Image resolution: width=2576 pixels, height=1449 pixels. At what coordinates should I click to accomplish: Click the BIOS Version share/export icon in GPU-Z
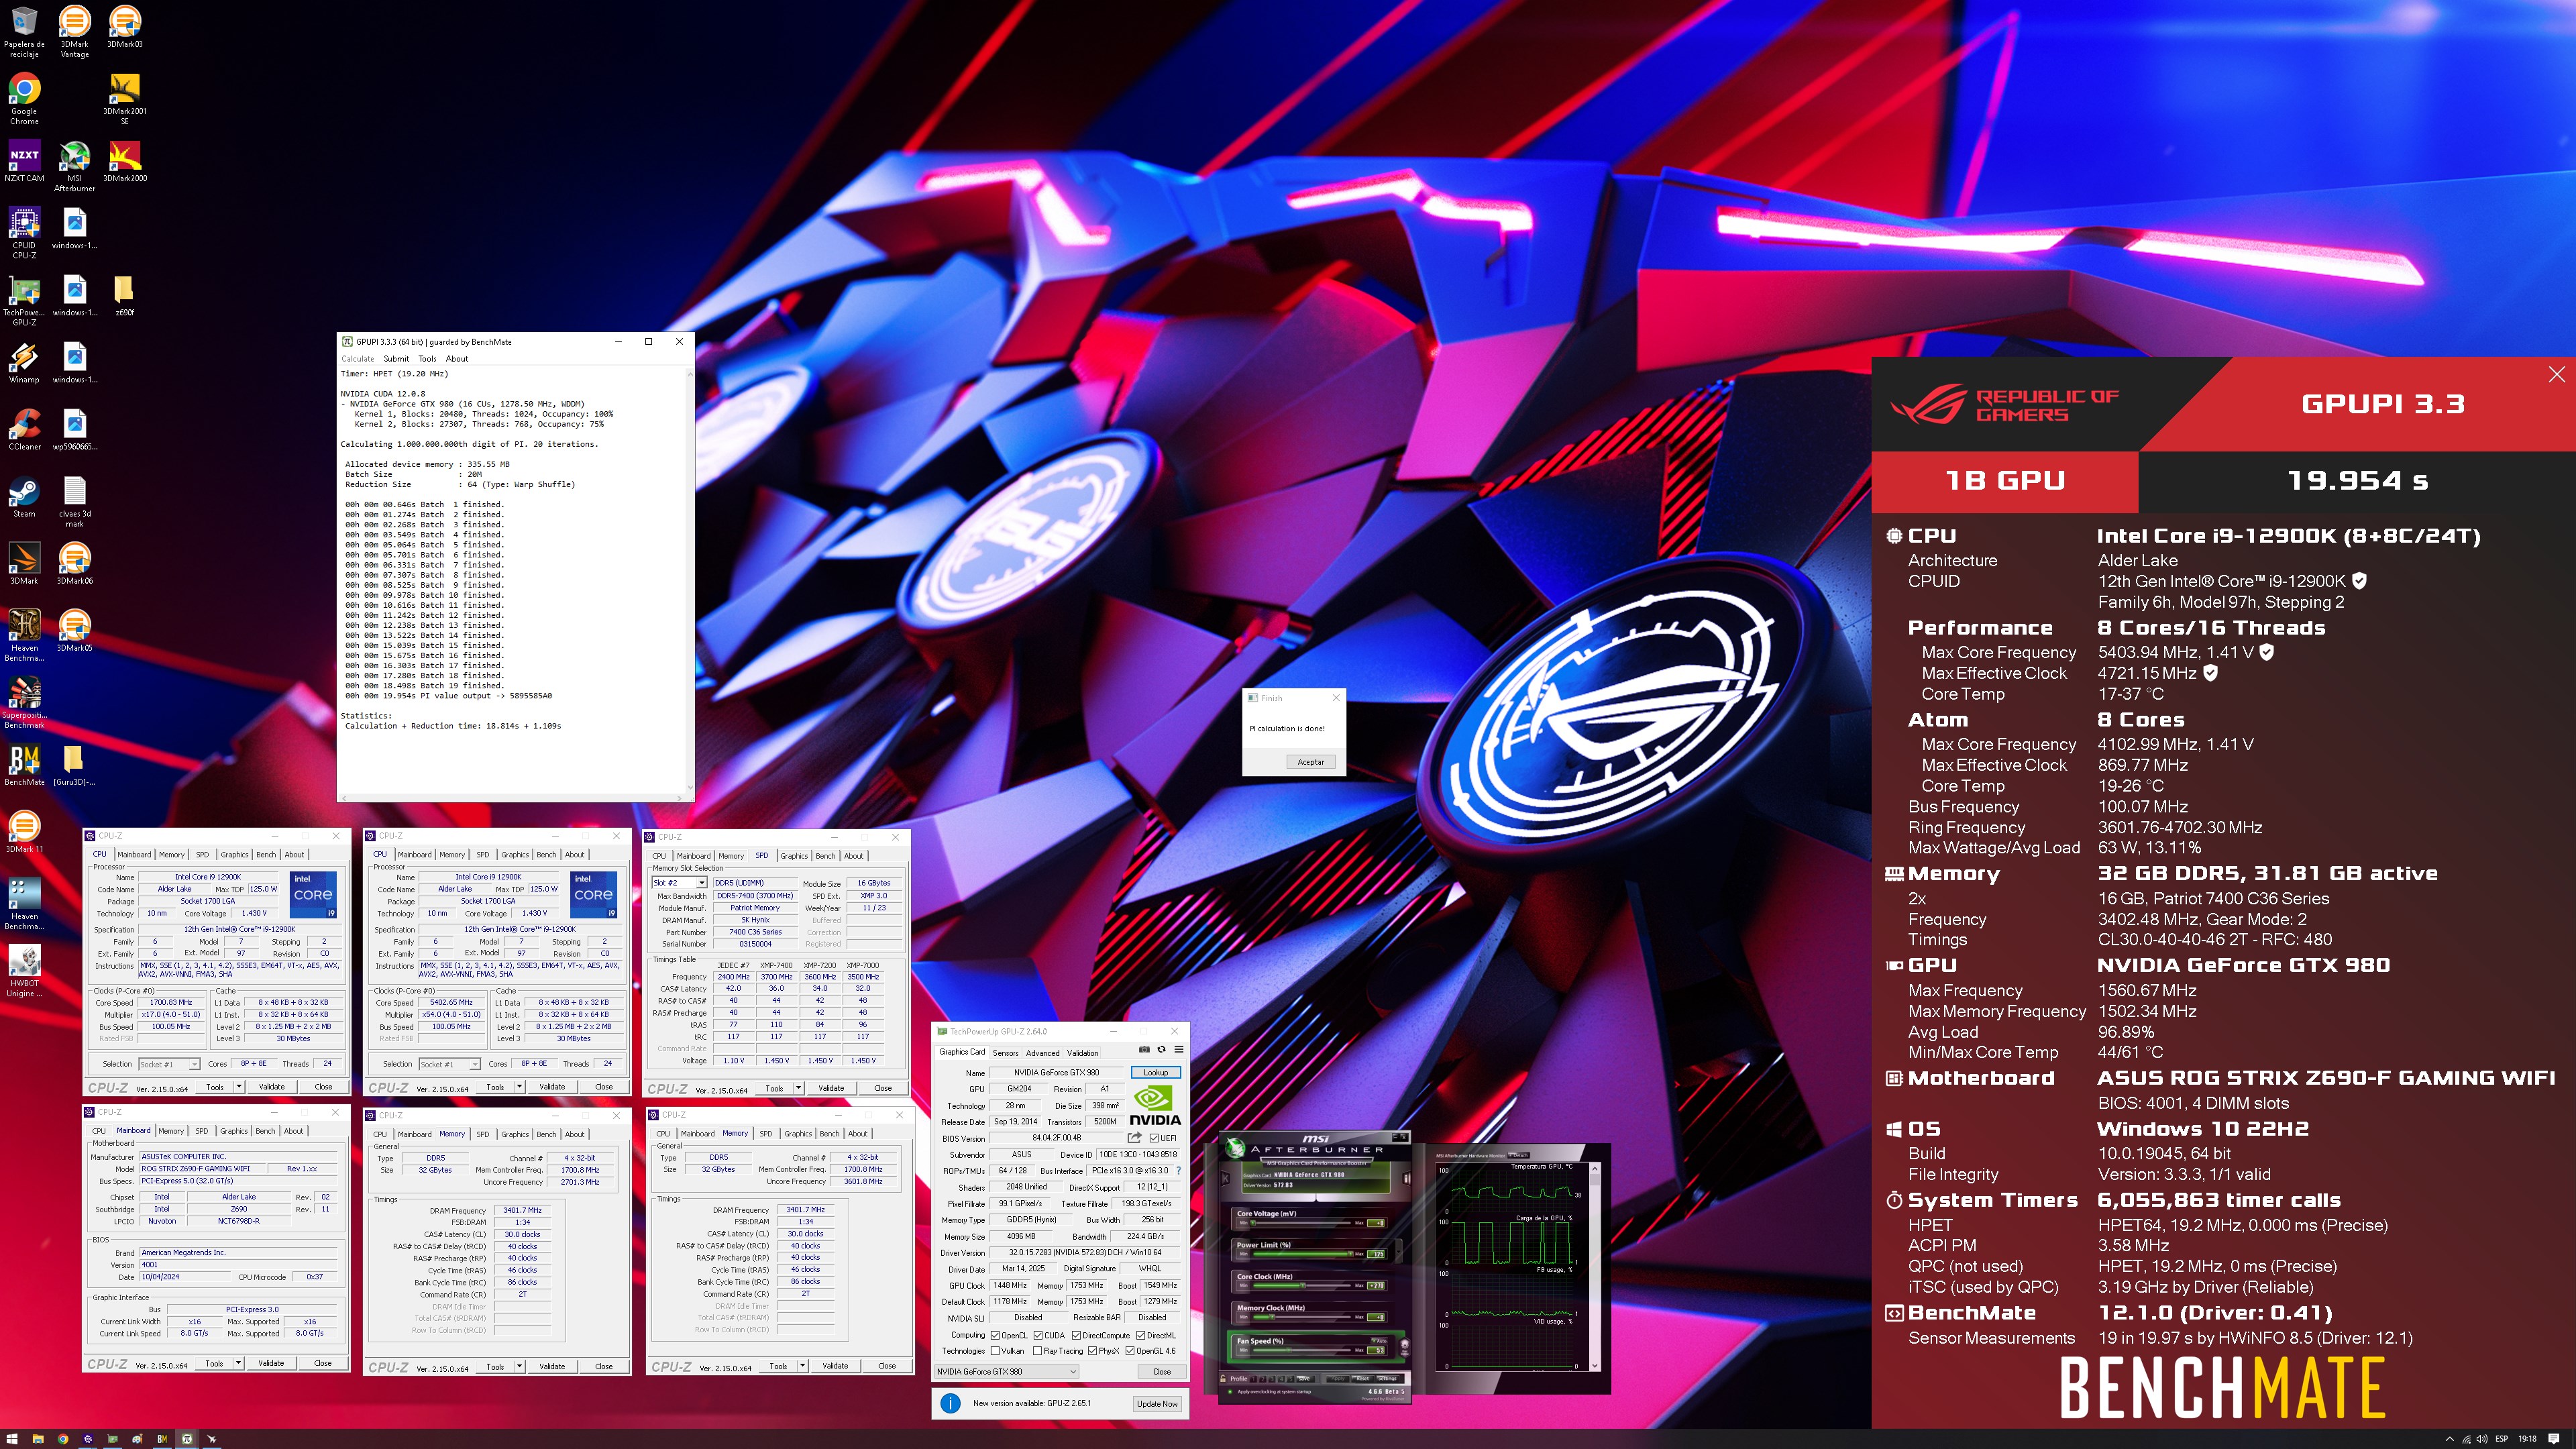(x=1135, y=1138)
